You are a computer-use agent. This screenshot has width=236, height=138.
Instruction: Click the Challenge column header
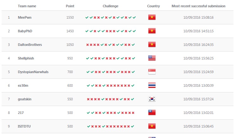110,6
